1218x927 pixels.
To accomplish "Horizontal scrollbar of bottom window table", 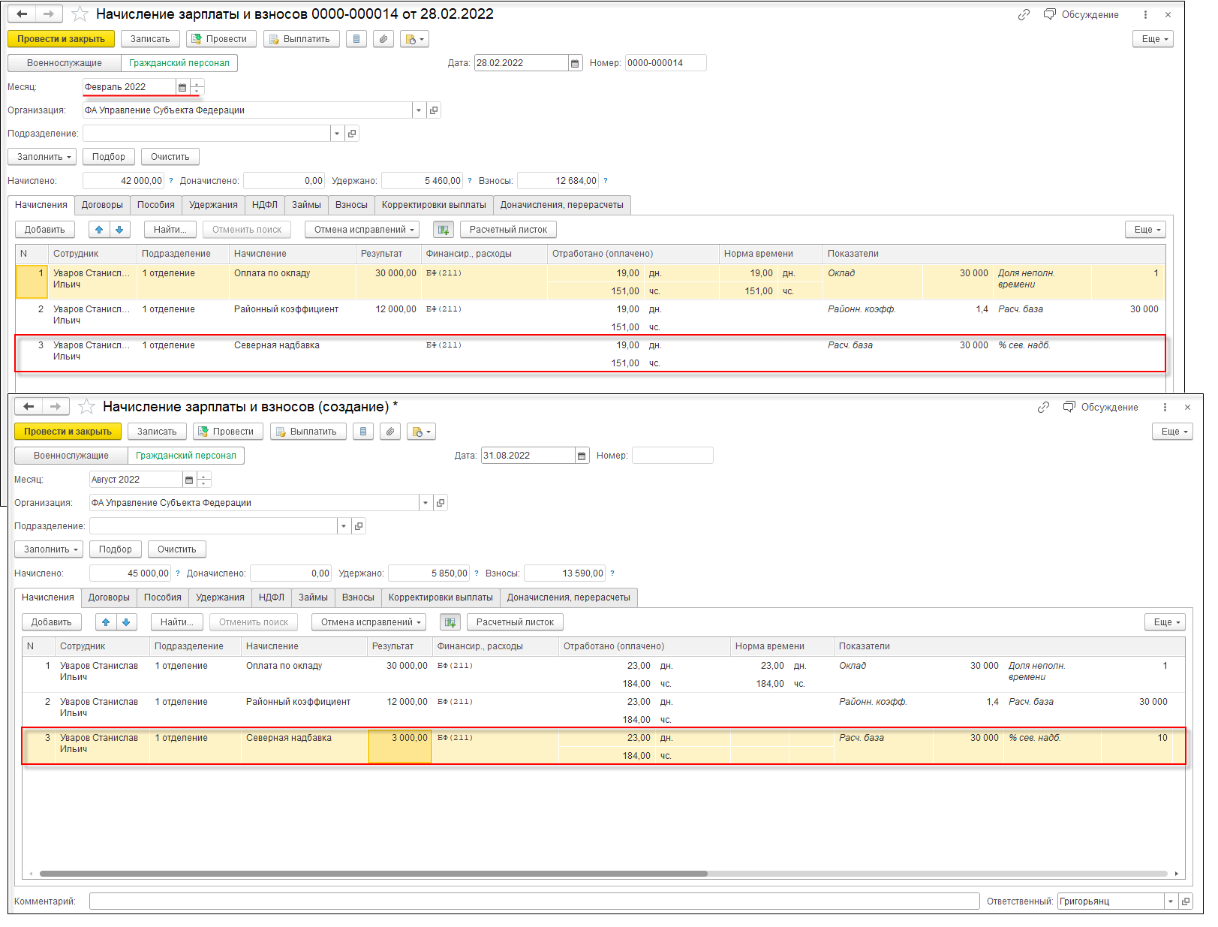I will tap(374, 874).
